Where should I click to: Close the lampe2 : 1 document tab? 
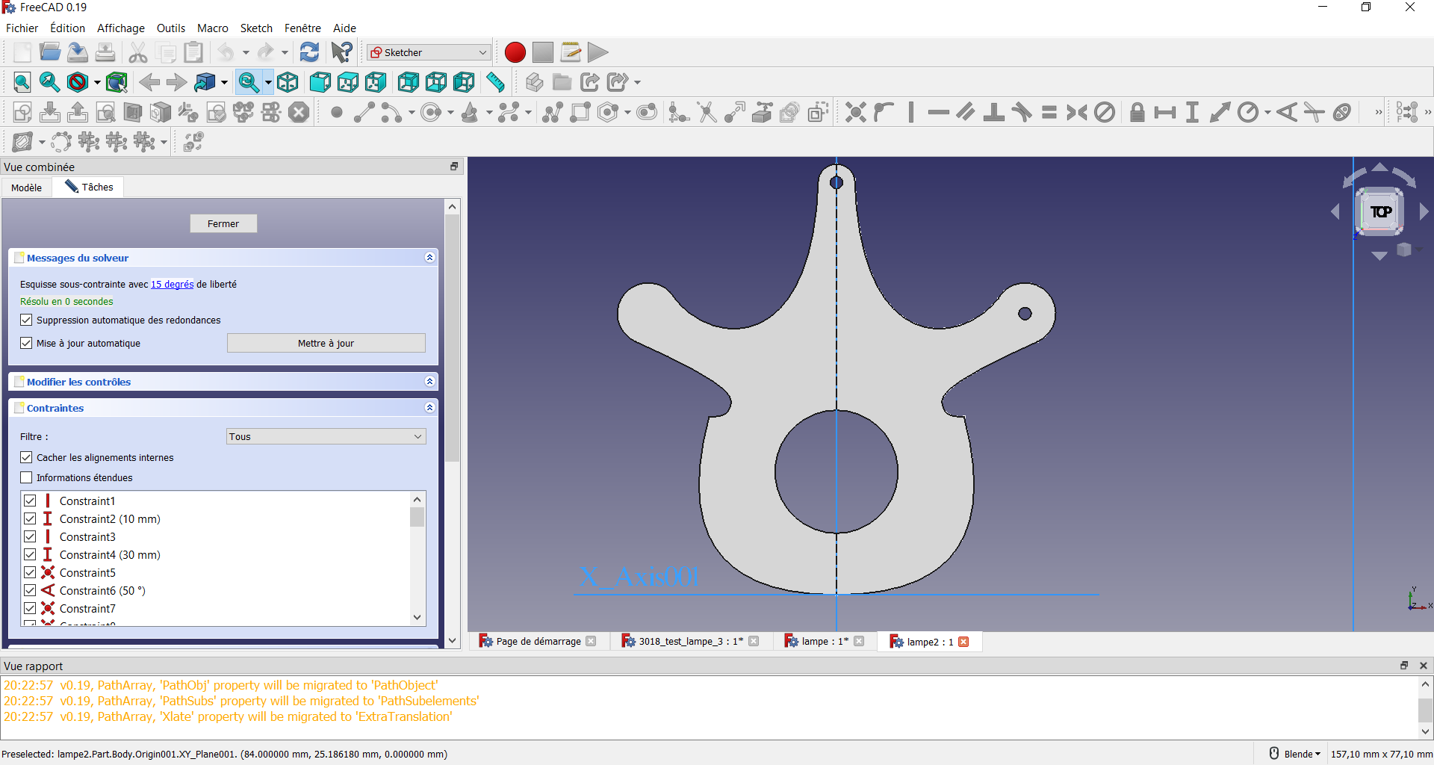click(964, 642)
